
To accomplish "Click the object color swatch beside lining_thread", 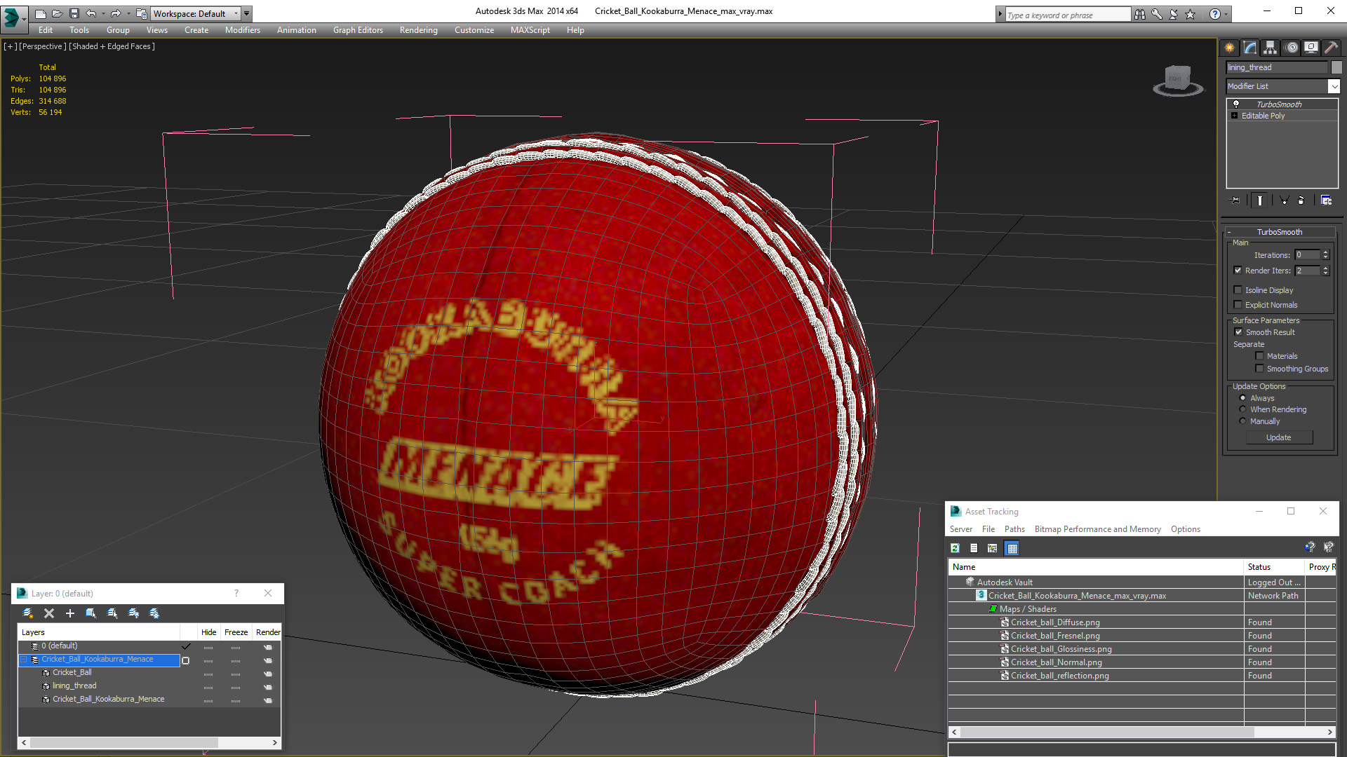I will coord(1336,67).
